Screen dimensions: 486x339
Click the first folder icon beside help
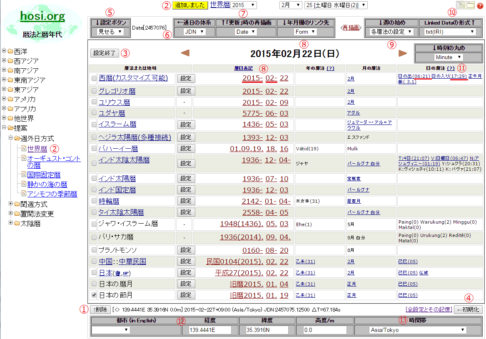point(461,5)
